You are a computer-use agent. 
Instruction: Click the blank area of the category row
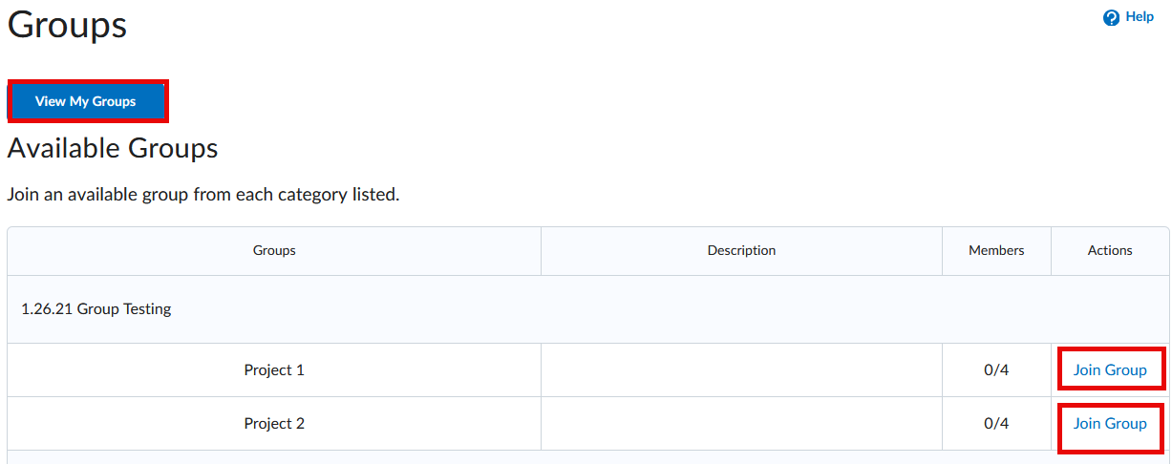tap(669, 309)
